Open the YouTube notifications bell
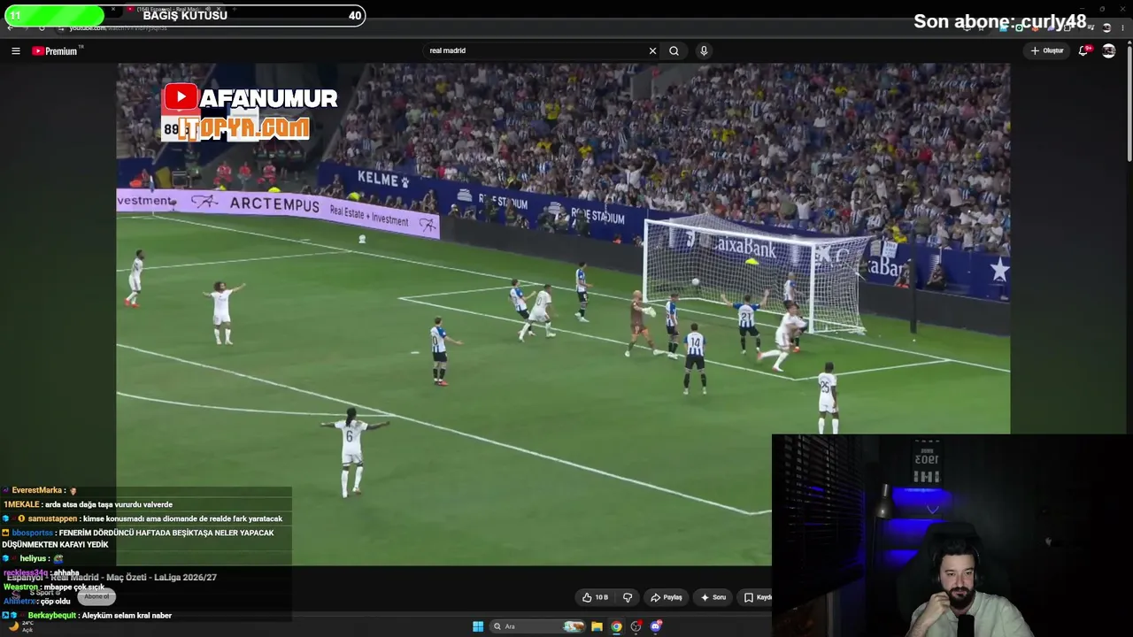This screenshot has height=637, width=1133. click(x=1084, y=50)
